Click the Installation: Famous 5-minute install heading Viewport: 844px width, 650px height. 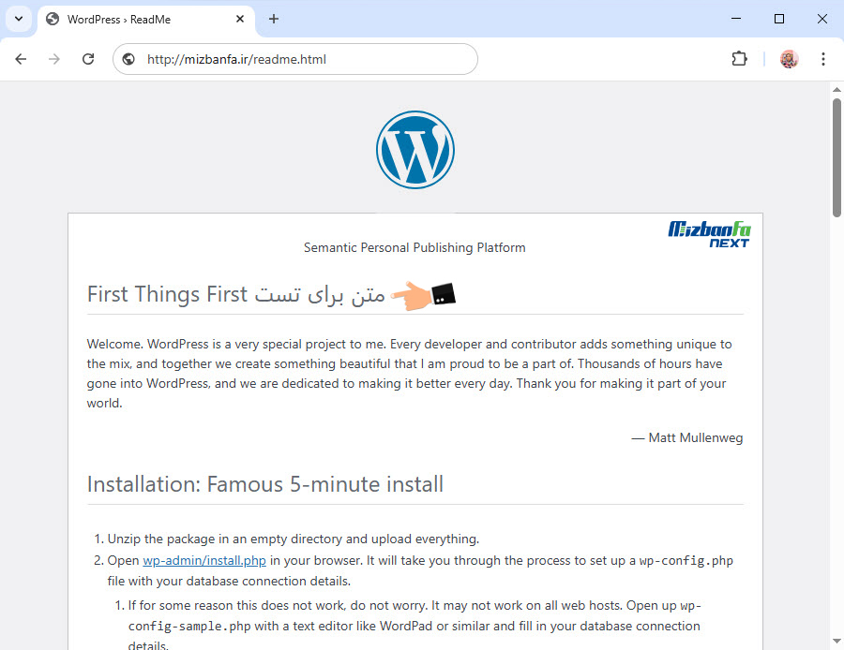(x=265, y=484)
